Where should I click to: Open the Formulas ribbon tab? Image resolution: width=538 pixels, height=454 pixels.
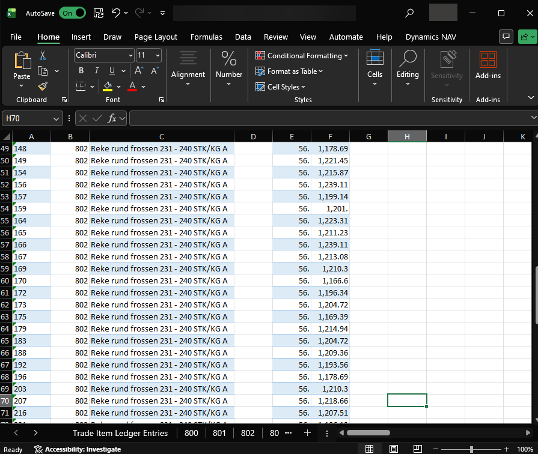coord(206,37)
